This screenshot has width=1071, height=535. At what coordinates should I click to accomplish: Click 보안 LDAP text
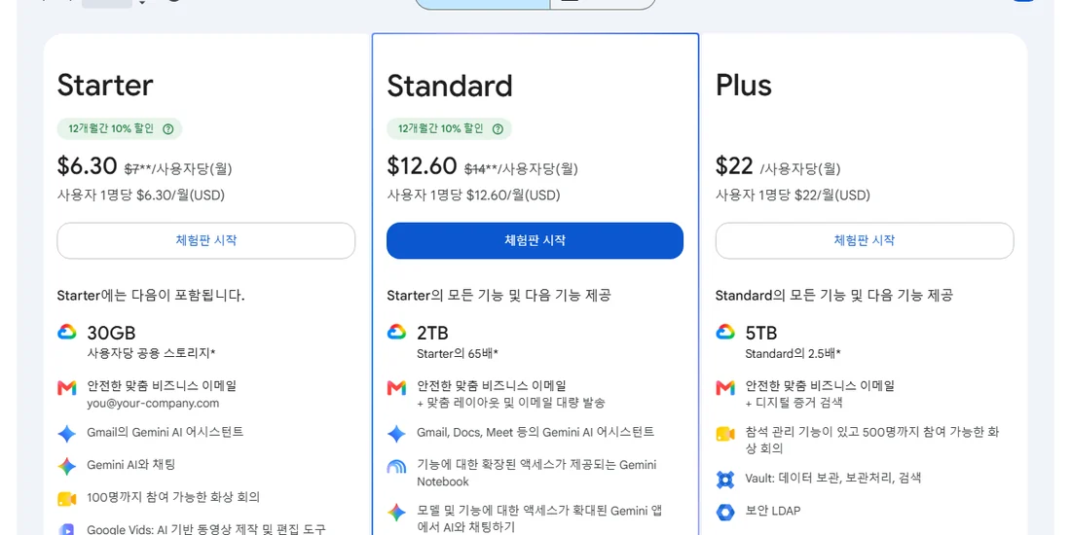(x=772, y=511)
